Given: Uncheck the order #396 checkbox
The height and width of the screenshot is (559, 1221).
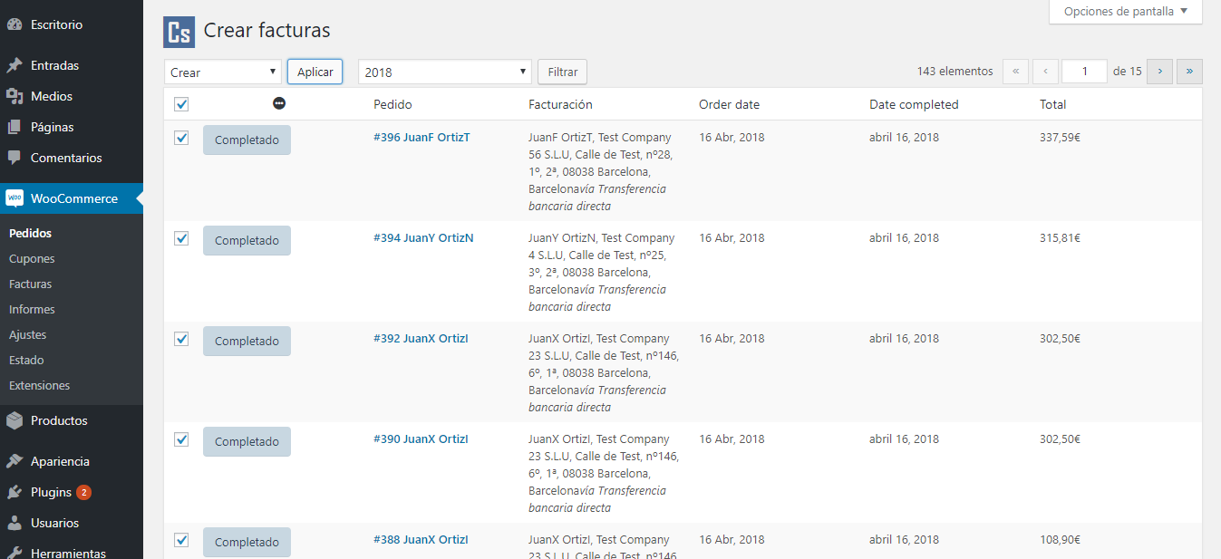Looking at the screenshot, I should tap(181, 138).
